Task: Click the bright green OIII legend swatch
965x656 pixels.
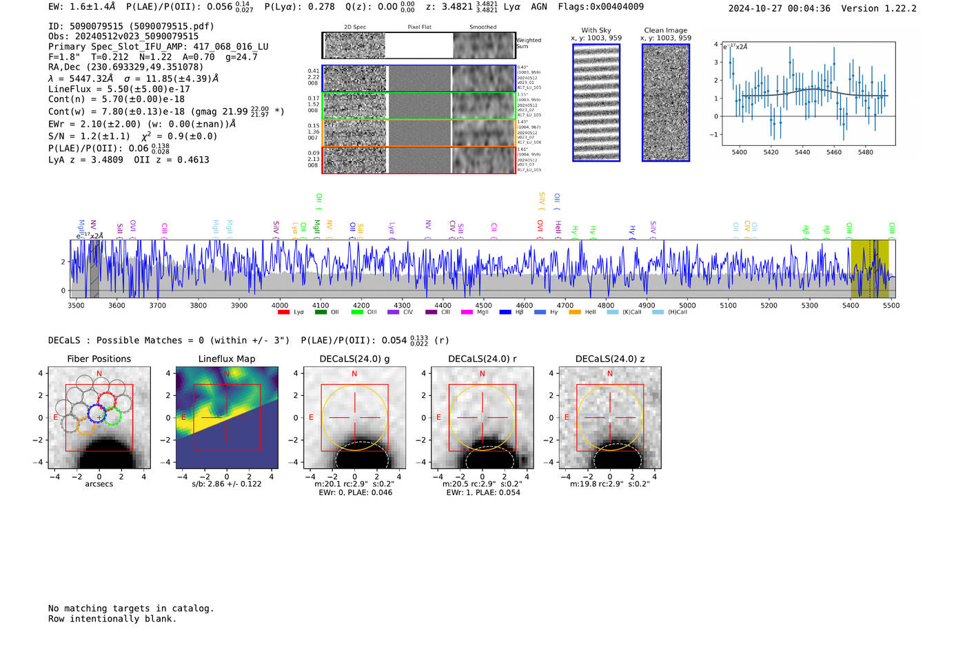Action: point(357,312)
